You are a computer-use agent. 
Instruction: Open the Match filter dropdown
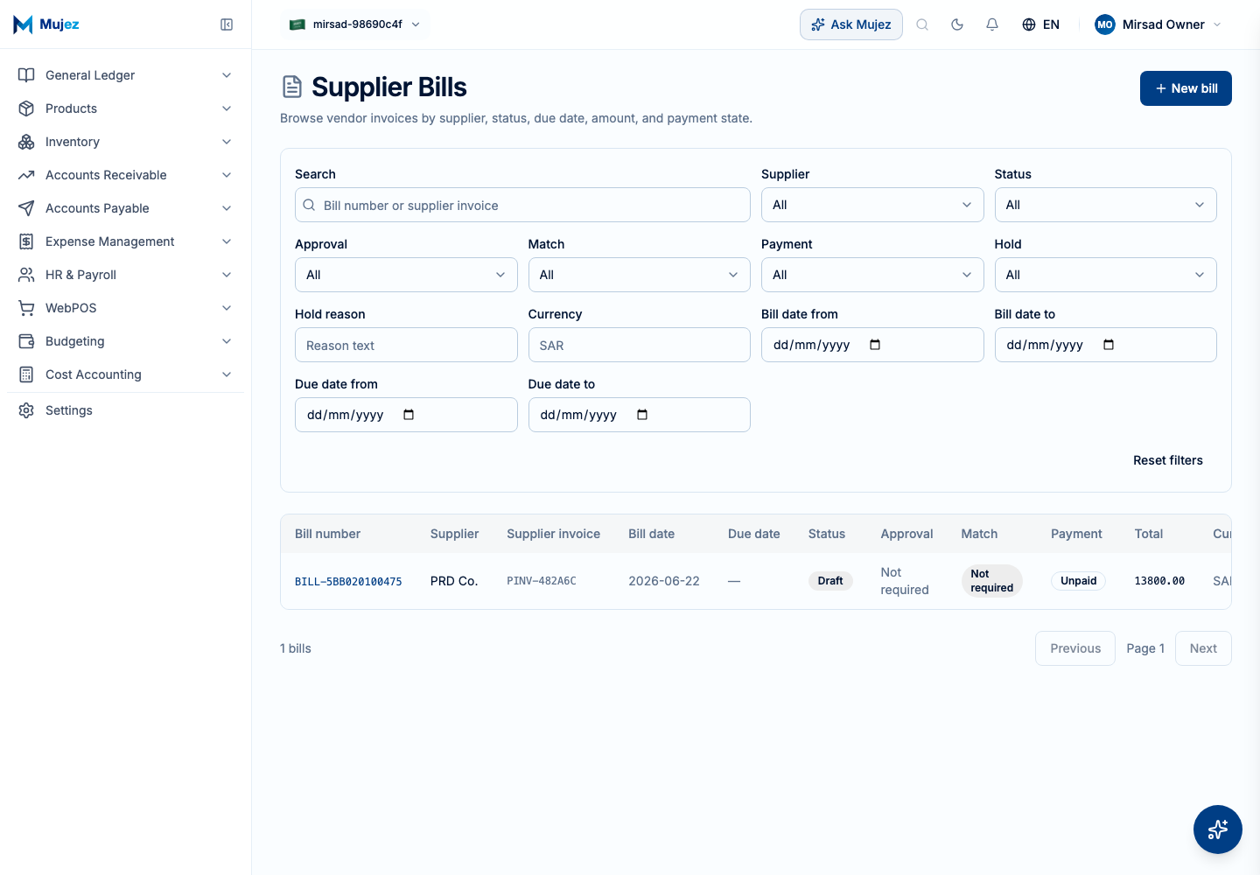639,275
